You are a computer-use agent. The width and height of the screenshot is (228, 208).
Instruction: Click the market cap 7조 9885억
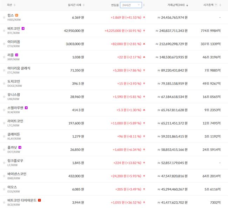pos(213,71)
